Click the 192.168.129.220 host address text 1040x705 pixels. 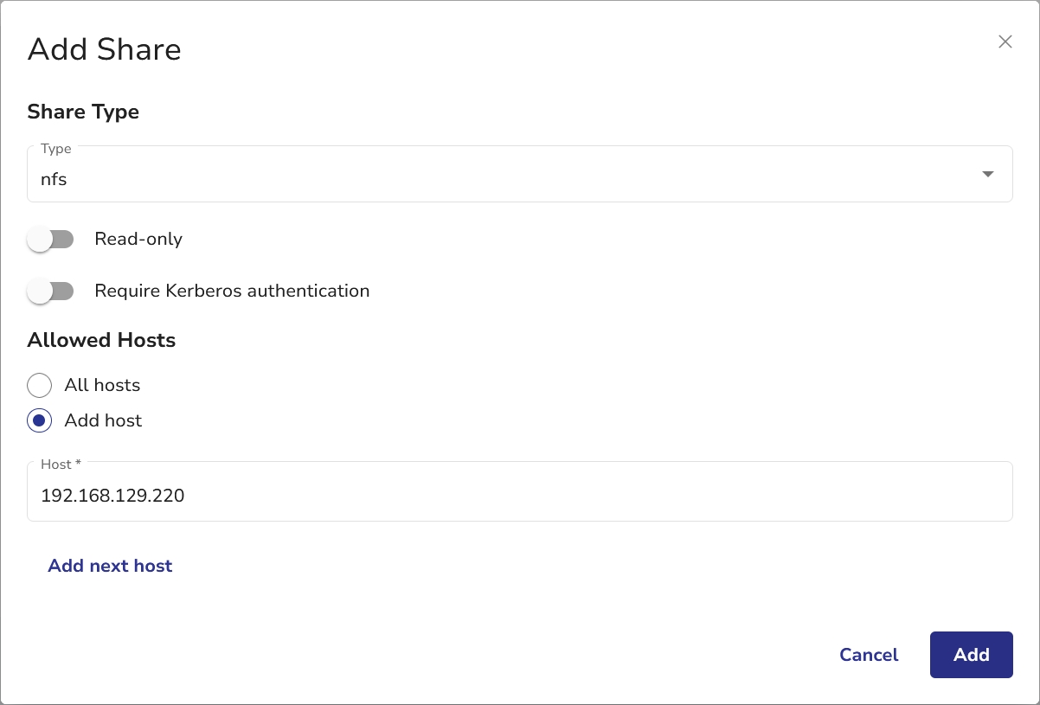[112, 496]
